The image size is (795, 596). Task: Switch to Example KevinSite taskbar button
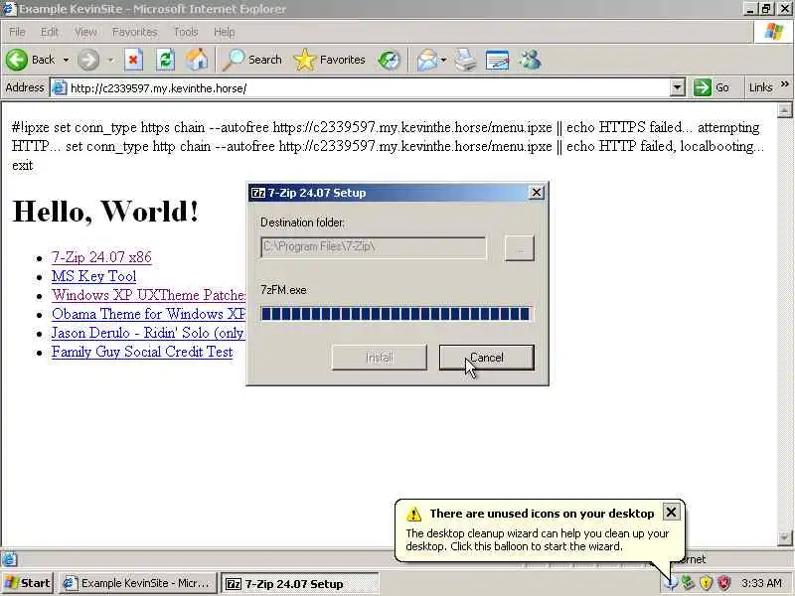[x=137, y=583]
